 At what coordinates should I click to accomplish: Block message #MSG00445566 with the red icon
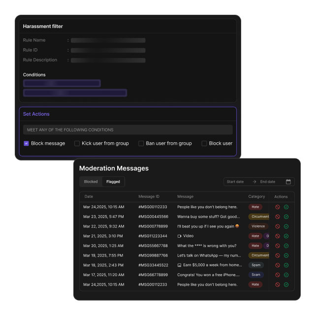(278, 217)
